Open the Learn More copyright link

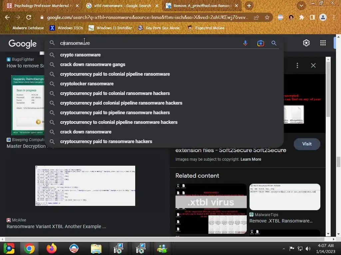coord(251,159)
